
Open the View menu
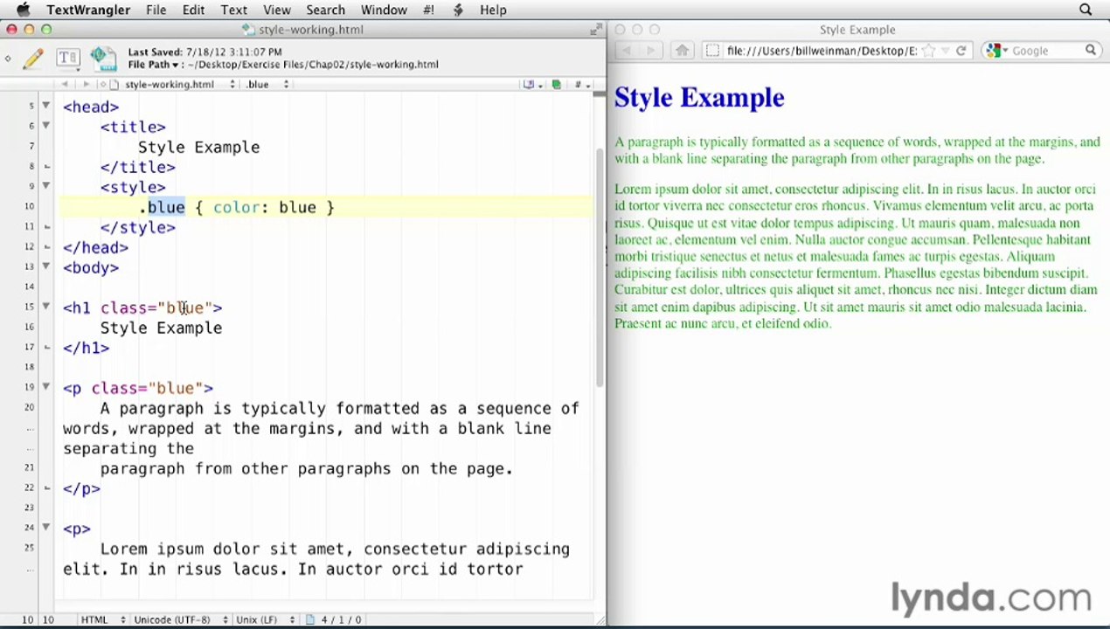(x=277, y=10)
